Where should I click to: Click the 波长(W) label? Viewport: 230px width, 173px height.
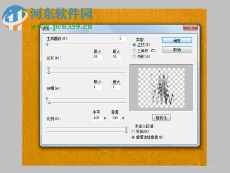click(x=54, y=58)
